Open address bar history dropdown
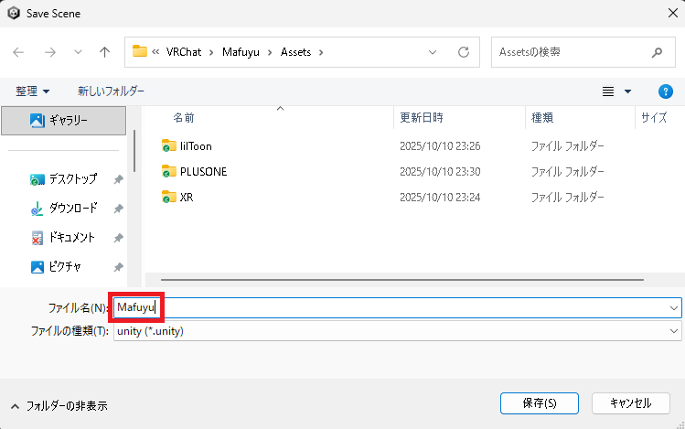685x429 pixels. point(433,52)
